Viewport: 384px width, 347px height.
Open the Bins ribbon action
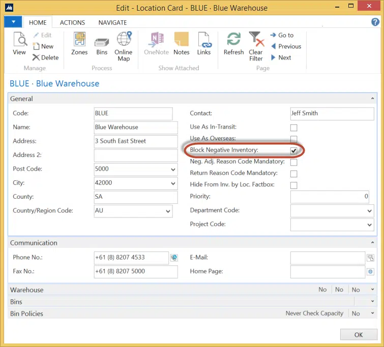(x=102, y=46)
